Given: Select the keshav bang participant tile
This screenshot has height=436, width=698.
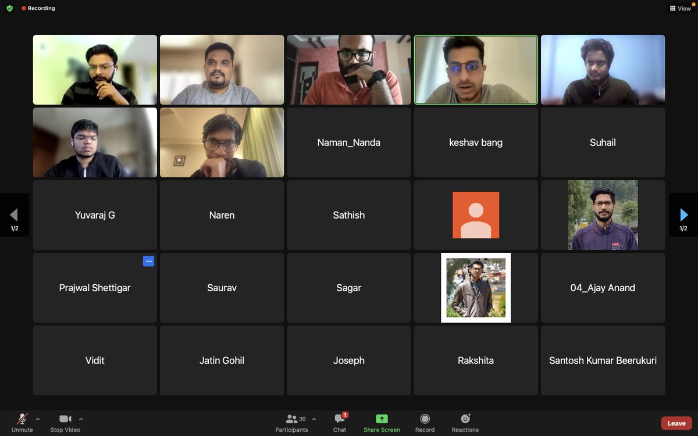Looking at the screenshot, I should 476,142.
